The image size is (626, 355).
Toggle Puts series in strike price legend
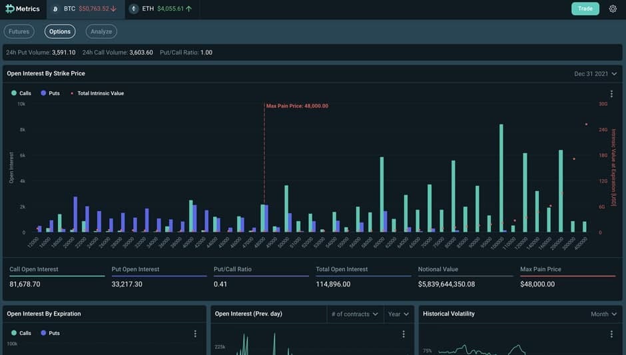pyautogui.click(x=50, y=93)
